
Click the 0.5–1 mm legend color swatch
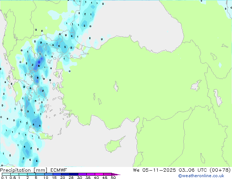(15, 174)
